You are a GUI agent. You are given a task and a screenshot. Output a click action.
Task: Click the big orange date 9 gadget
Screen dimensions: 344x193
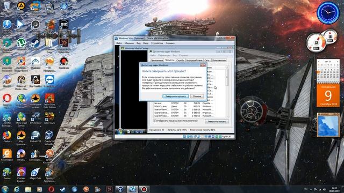coord(328,95)
